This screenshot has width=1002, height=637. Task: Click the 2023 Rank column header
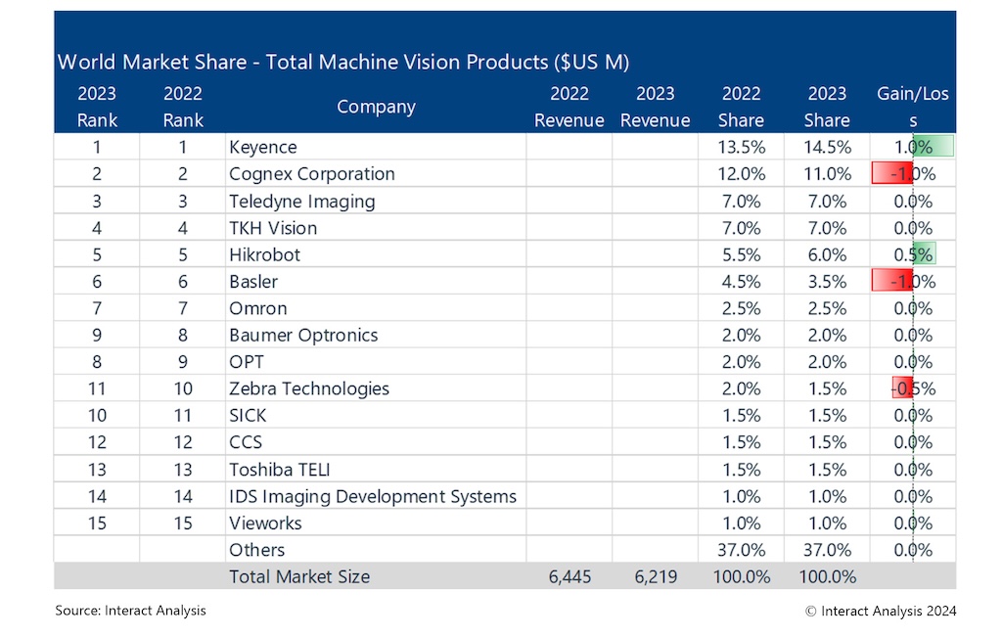click(x=96, y=107)
